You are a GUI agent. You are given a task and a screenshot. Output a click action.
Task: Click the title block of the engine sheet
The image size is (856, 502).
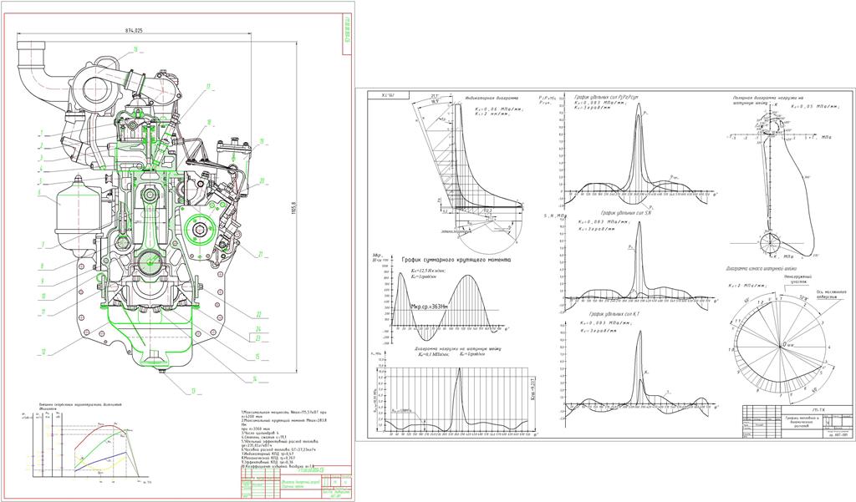pyautogui.click(x=296, y=482)
